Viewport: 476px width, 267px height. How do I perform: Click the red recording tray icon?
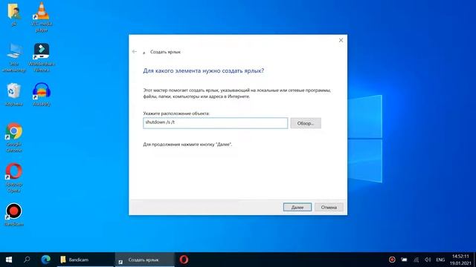click(x=392, y=260)
